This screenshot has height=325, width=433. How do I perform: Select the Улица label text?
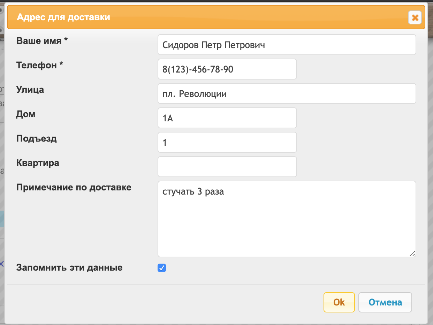click(x=30, y=90)
